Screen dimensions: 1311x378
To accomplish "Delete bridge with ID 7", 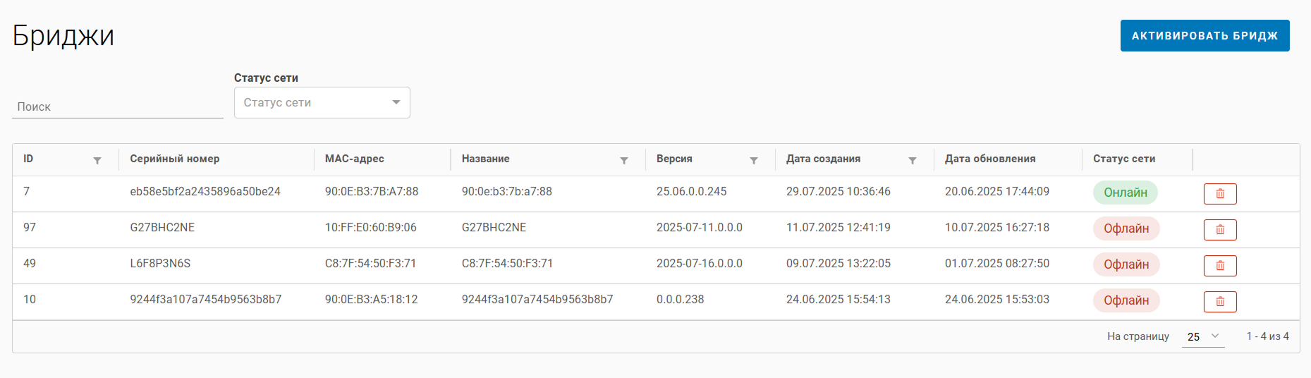I will point(1220,194).
